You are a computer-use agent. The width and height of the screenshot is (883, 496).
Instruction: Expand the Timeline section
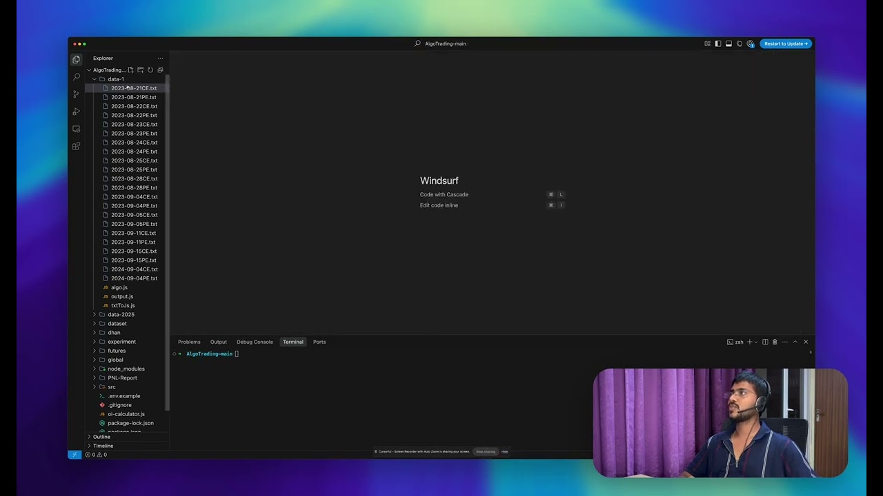[x=127, y=446]
